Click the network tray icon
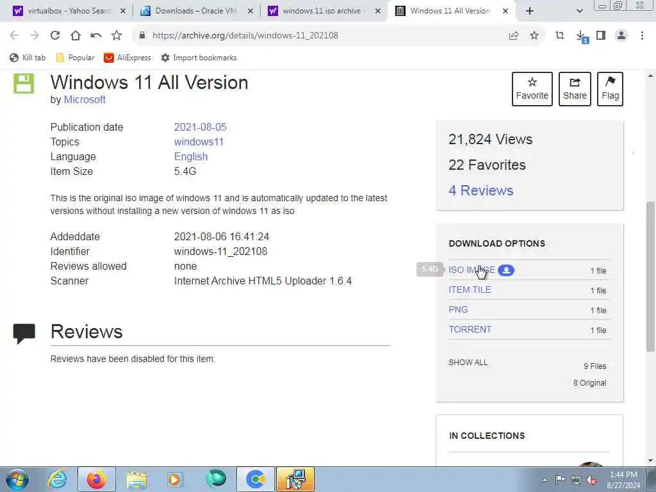 576,480
